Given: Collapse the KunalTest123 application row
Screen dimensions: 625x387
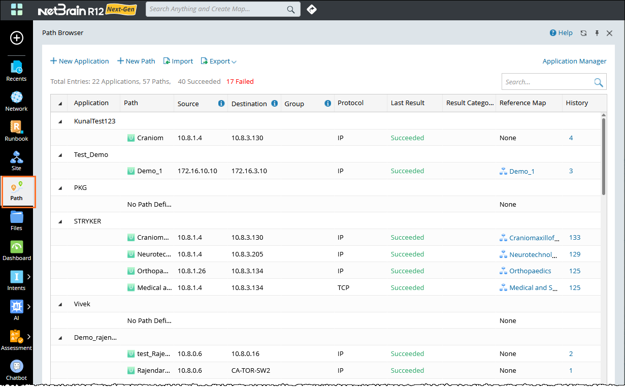Looking at the screenshot, I should [x=60, y=121].
